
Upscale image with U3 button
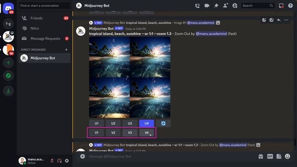pos(130,123)
